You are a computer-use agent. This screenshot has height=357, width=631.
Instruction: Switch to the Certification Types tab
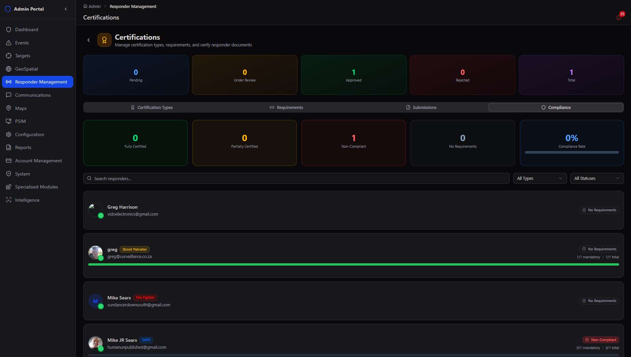(x=152, y=107)
